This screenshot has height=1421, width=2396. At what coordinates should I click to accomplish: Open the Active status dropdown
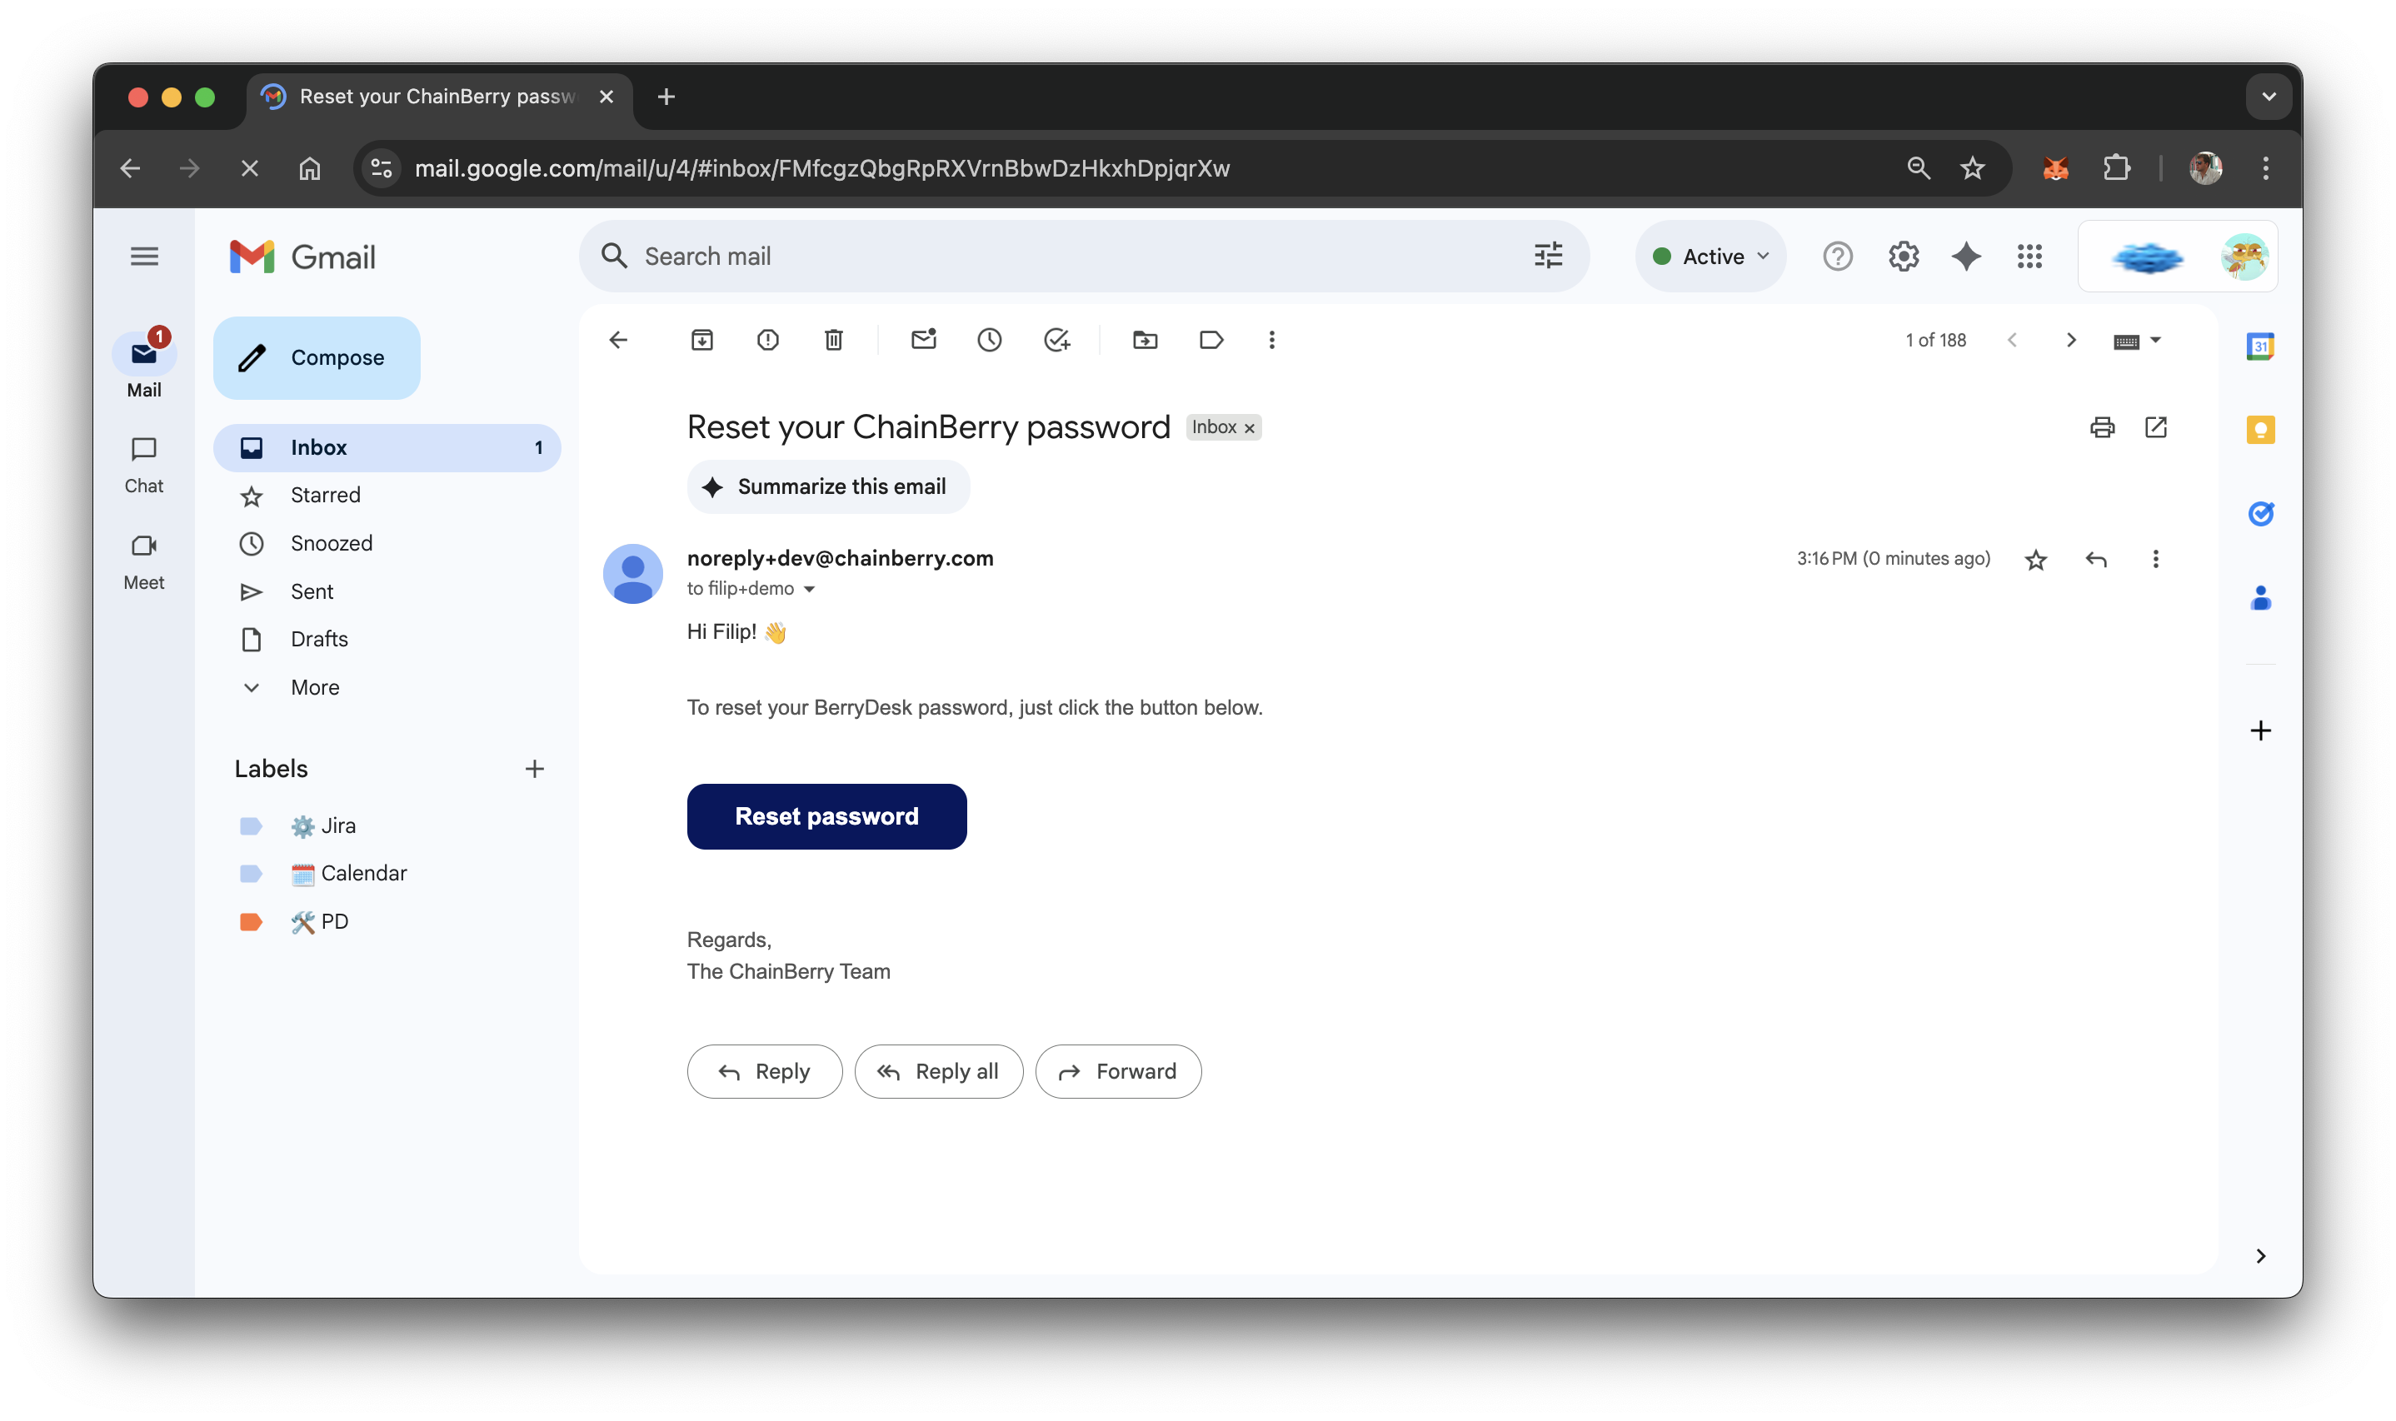pos(1710,257)
